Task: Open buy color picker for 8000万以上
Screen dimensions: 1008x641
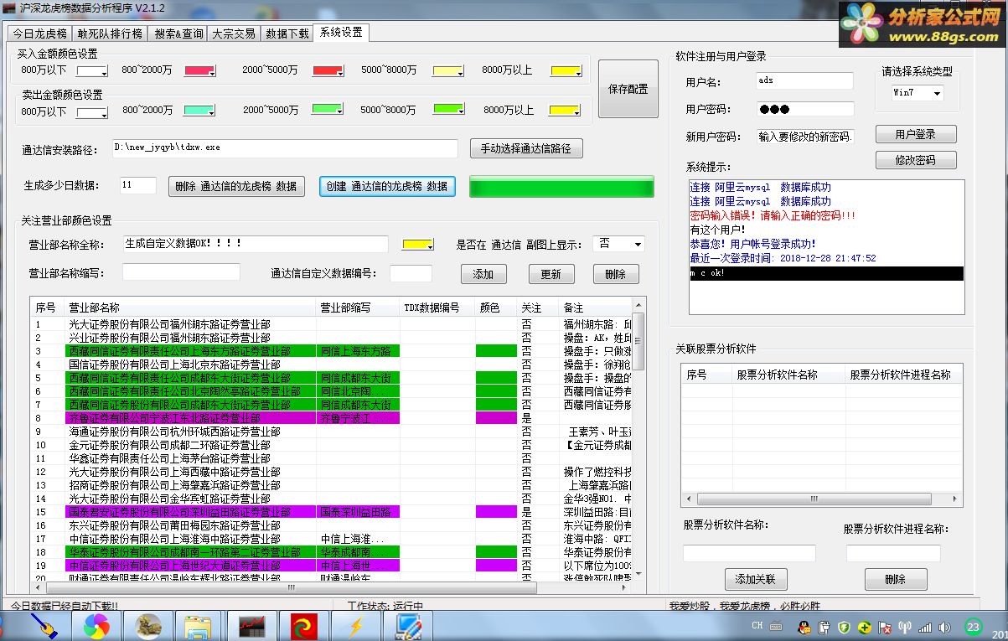Action: [x=566, y=71]
